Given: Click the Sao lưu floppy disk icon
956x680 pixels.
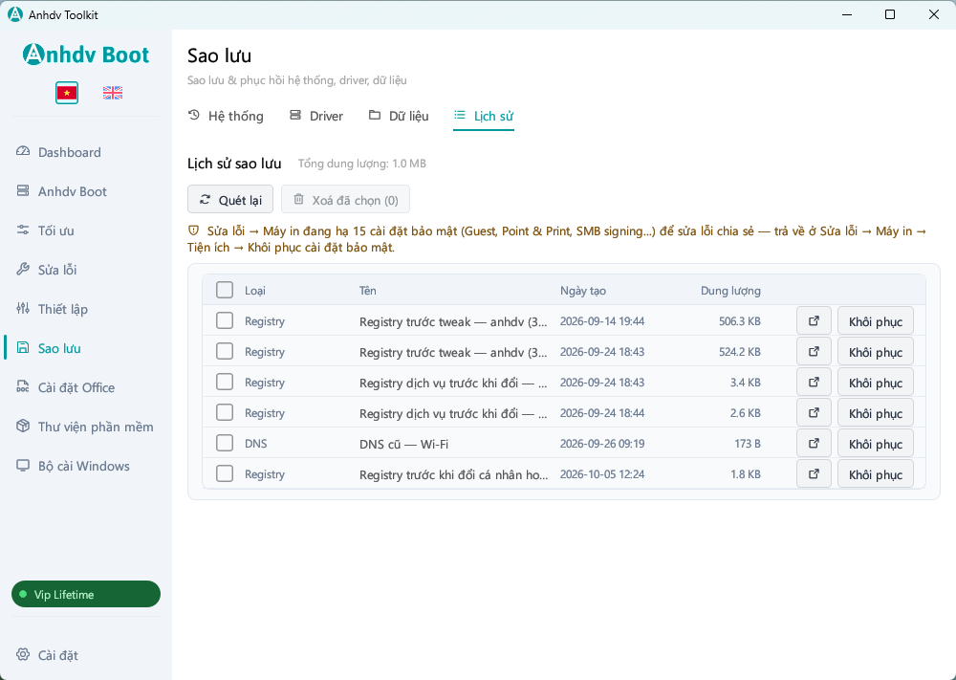Looking at the screenshot, I should 23,347.
